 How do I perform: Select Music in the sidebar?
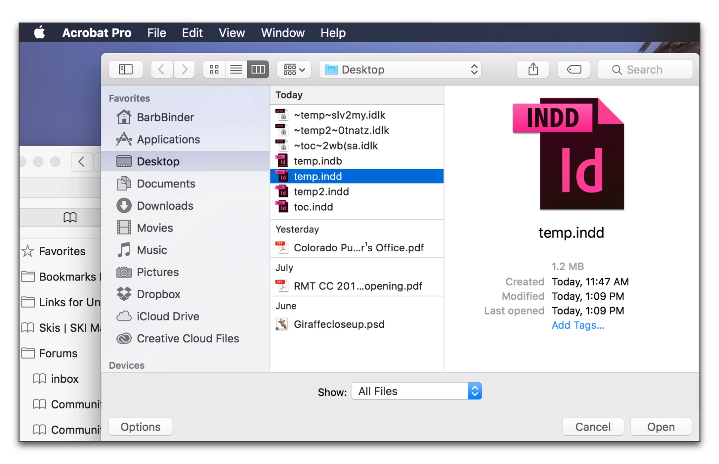tap(185, 250)
